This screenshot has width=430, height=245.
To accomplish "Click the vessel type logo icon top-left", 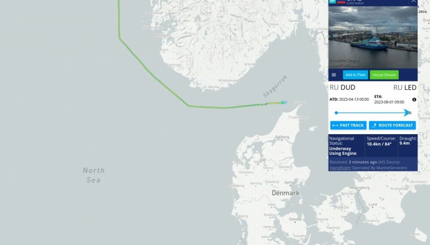I will [x=332, y=1].
